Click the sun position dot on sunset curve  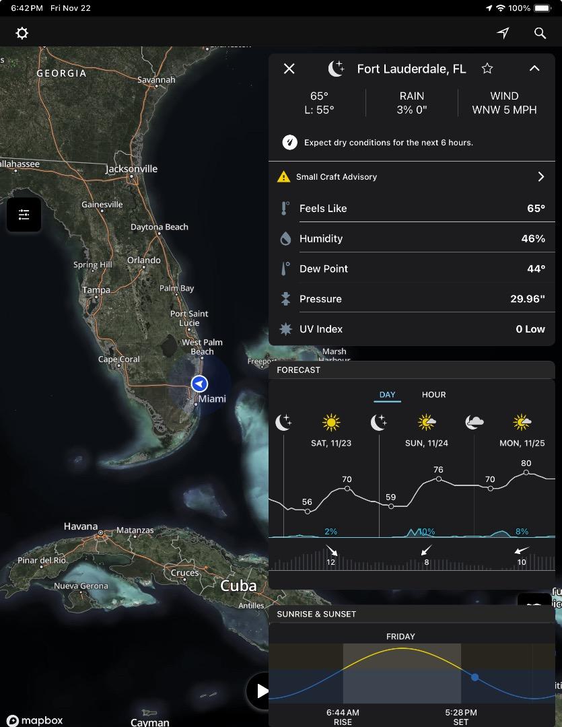475,677
